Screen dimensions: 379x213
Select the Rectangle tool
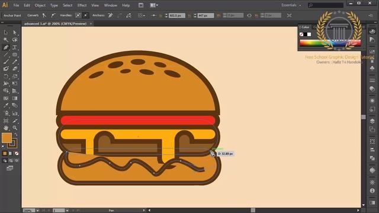pos(15,54)
